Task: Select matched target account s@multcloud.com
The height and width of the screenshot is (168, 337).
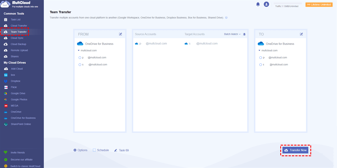Action: (201, 43)
